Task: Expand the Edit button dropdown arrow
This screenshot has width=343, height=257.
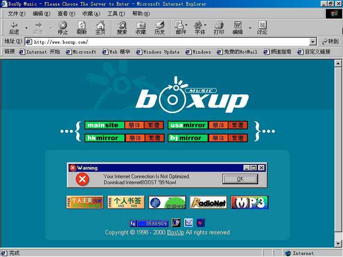Action: (x=250, y=28)
